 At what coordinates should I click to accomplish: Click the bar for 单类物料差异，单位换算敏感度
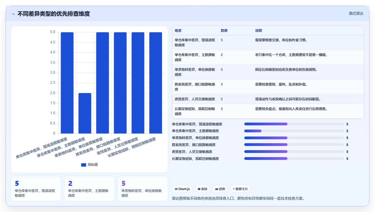103,83
